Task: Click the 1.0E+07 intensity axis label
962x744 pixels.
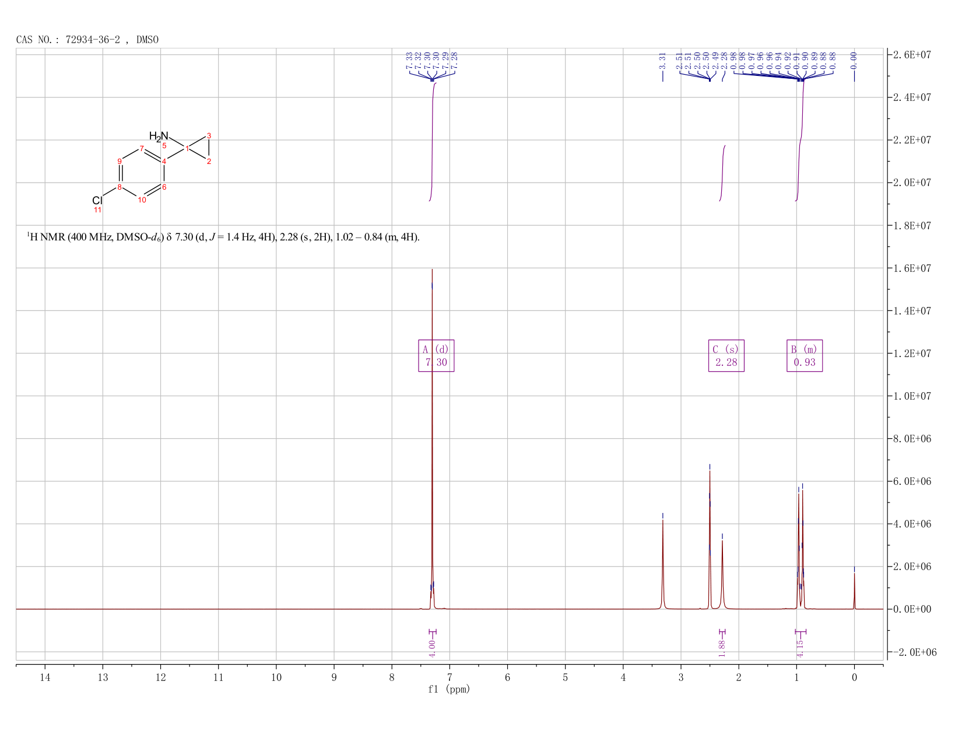Action: (x=913, y=396)
